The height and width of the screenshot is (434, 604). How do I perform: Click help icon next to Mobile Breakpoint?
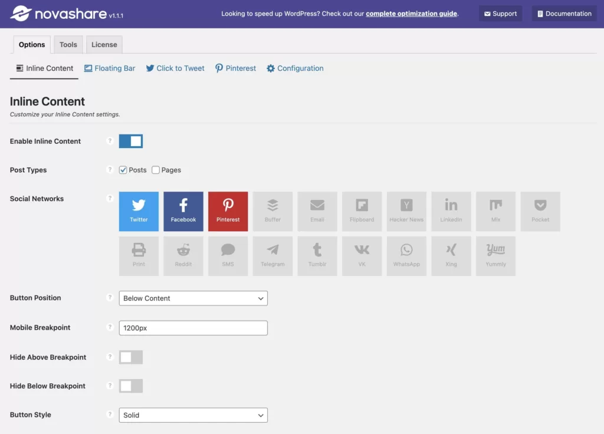coord(110,327)
